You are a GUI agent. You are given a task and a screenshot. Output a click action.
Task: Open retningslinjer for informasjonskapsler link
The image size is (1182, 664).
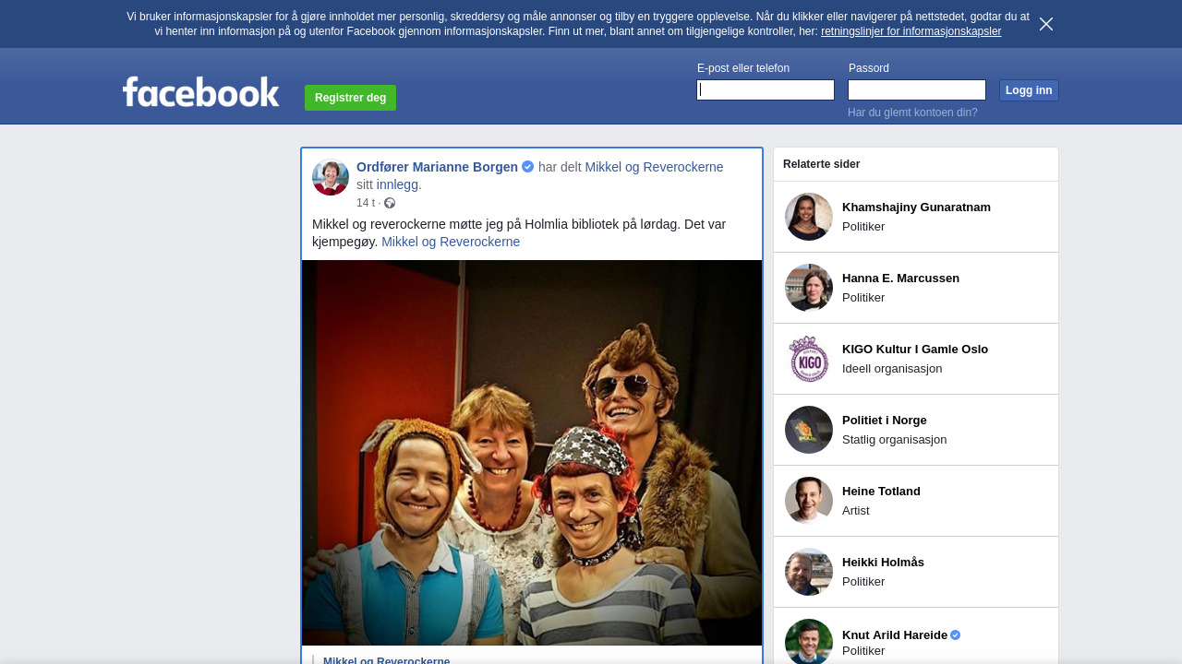tap(911, 31)
